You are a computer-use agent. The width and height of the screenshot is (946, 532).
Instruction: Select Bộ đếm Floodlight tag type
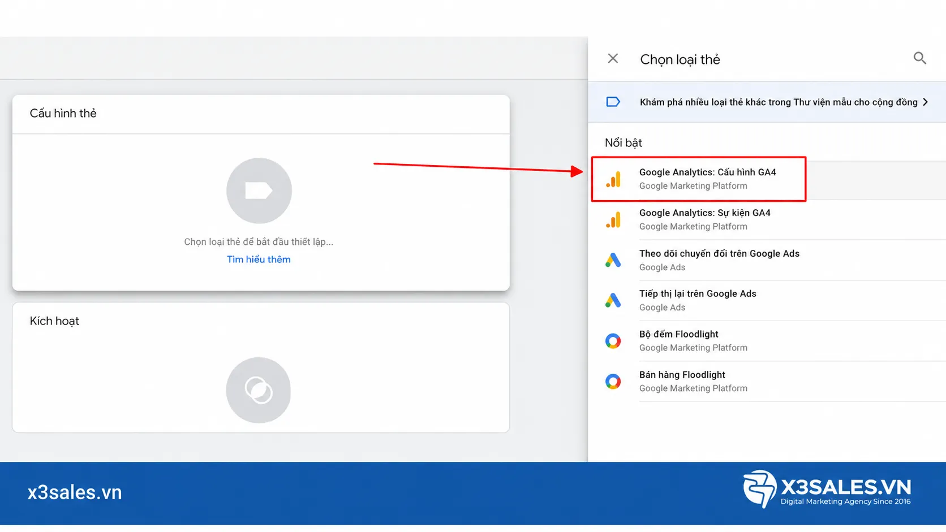(767, 341)
